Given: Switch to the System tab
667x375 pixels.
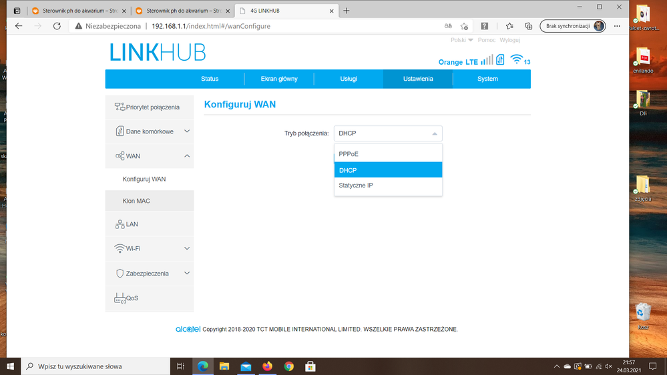Looking at the screenshot, I should (487, 79).
